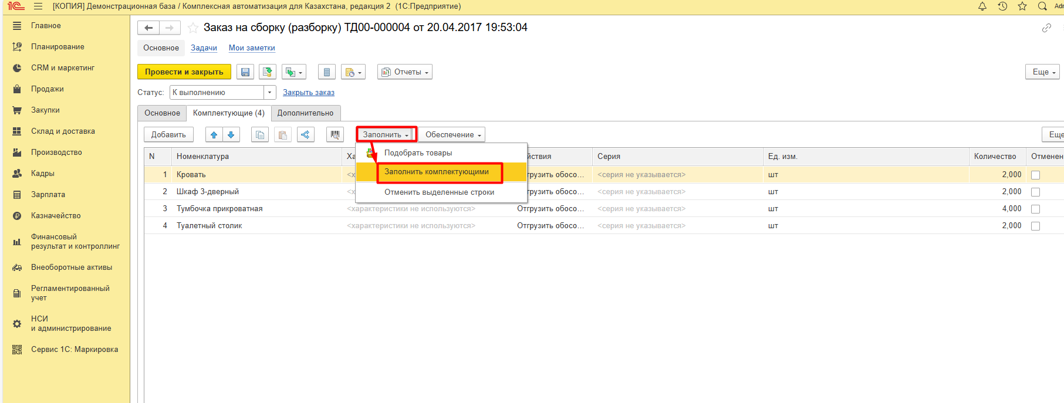Copy document link via chain icon
1064x403 pixels.
coord(1046,28)
